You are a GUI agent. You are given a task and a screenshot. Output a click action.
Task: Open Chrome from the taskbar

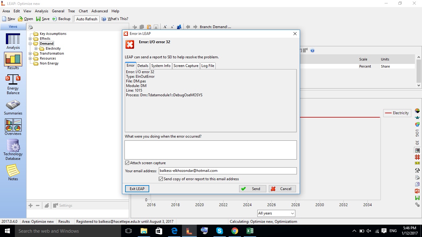click(235, 231)
